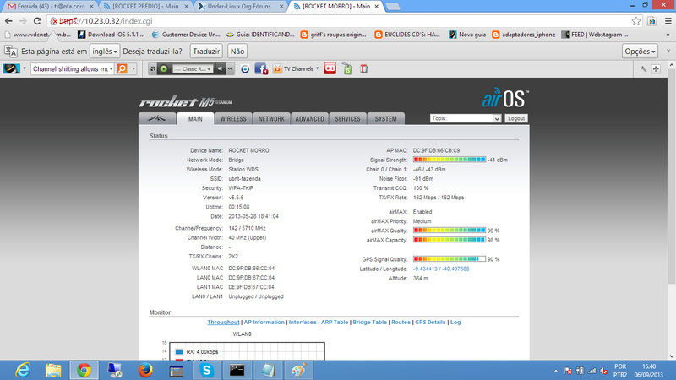Image resolution: width=676 pixels, height=380 pixels.
Task: Select the MAIN tab
Action: pos(195,119)
